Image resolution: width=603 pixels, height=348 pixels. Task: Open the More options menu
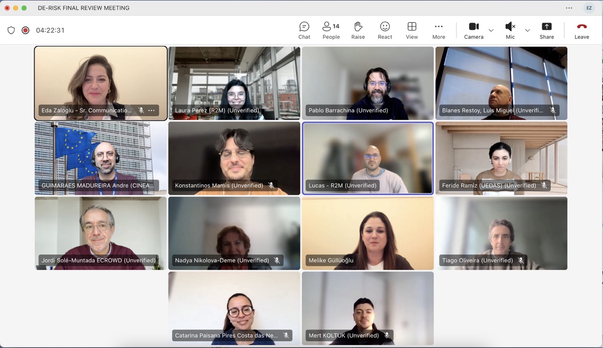[x=439, y=31]
